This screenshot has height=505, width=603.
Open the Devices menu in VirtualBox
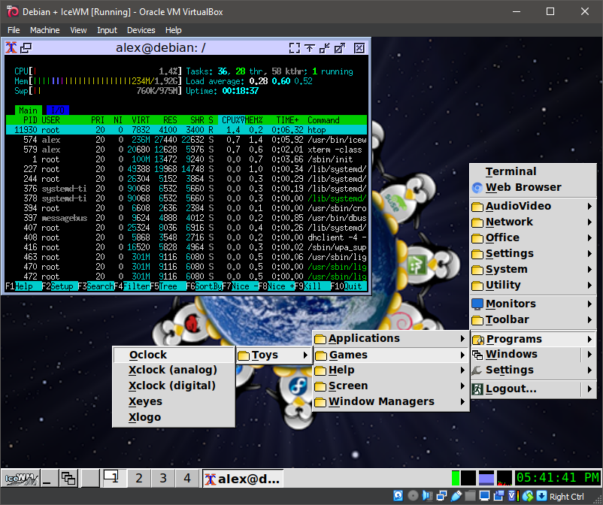click(141, 30)
